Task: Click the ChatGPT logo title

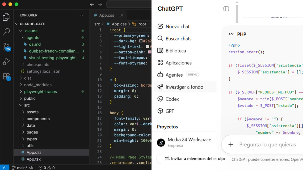Action: point(170,9)
